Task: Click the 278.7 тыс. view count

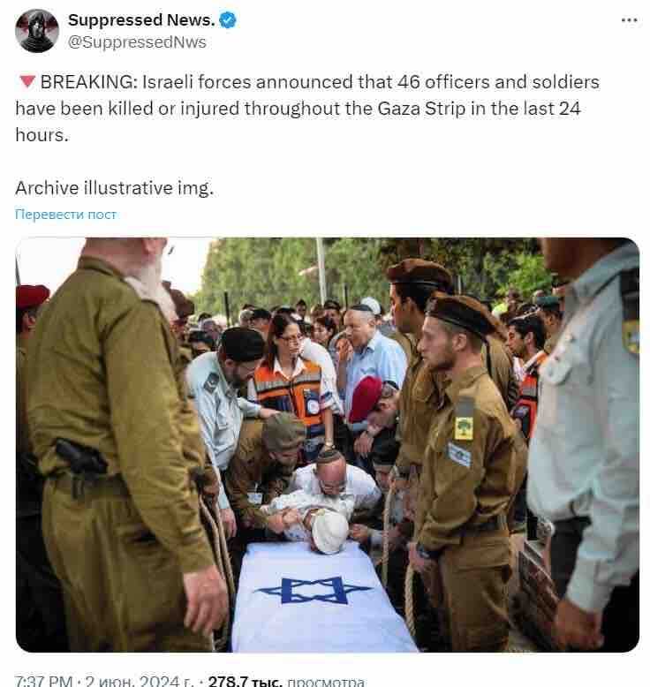Action: click(x=245, y=682)
